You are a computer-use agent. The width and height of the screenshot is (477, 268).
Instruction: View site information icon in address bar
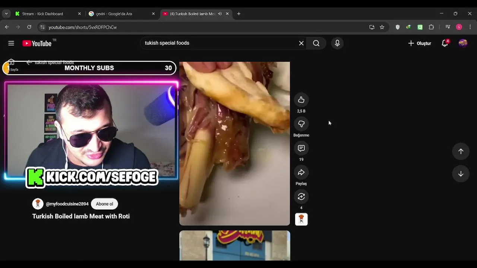(42, 27)
